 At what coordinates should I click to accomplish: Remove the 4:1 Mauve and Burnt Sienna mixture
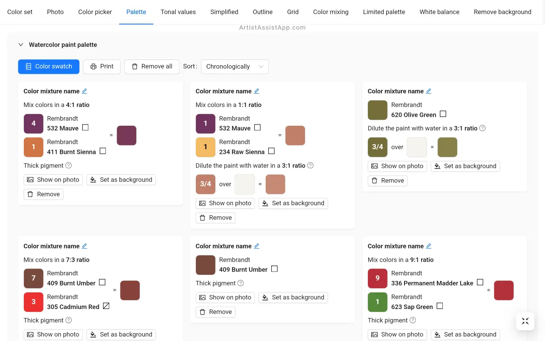(43, 194)
